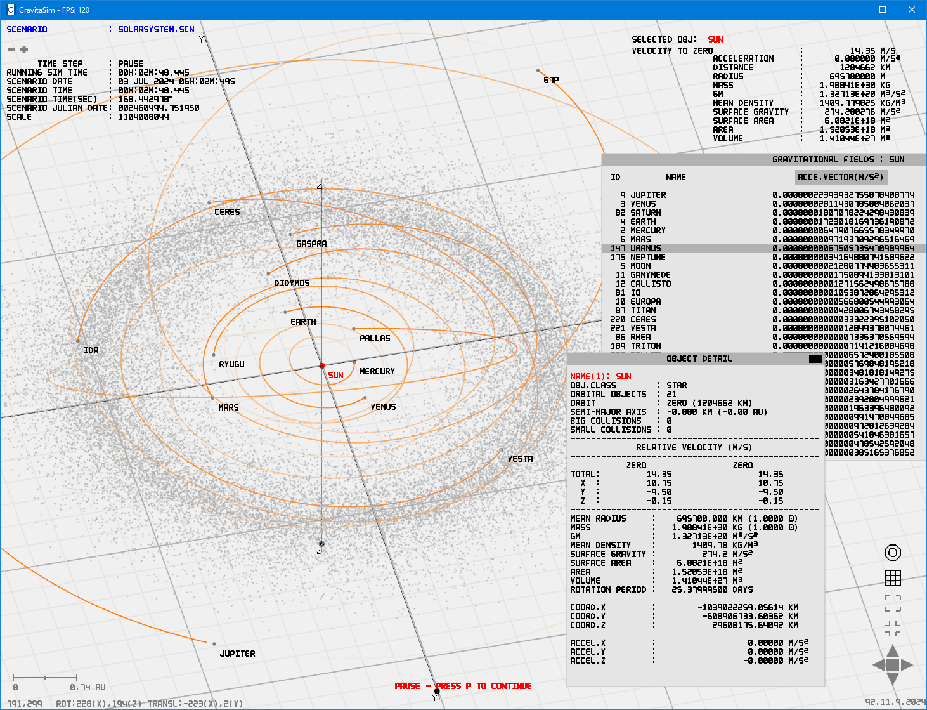Click the IDA label in the map
The height and width of the screenshot is (710, 927).
coord(91,350)
